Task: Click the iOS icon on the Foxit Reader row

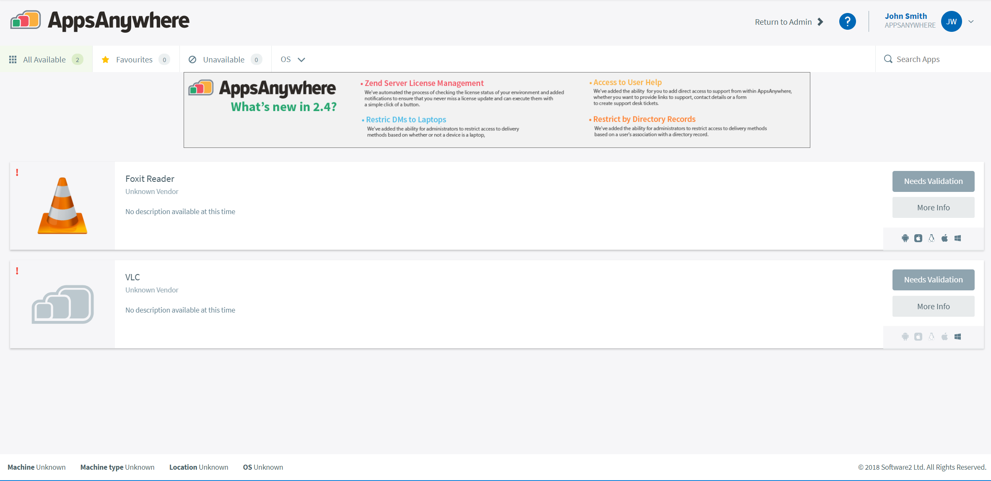Action: click(x=919, y=238)
